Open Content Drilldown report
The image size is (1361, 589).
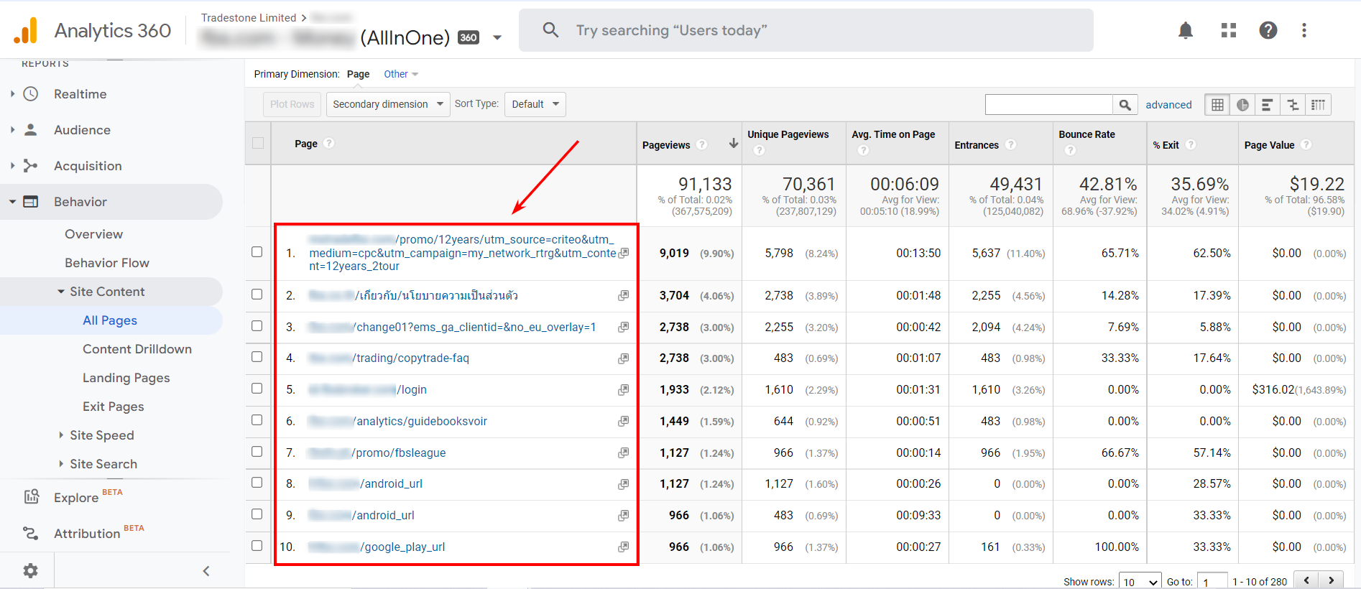(x=137, y=349)
